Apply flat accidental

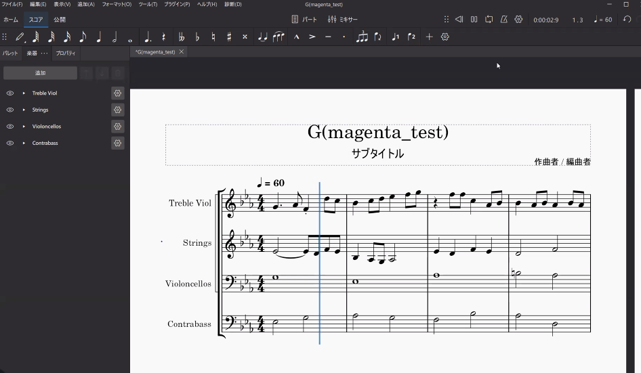[x=197, y=37]
